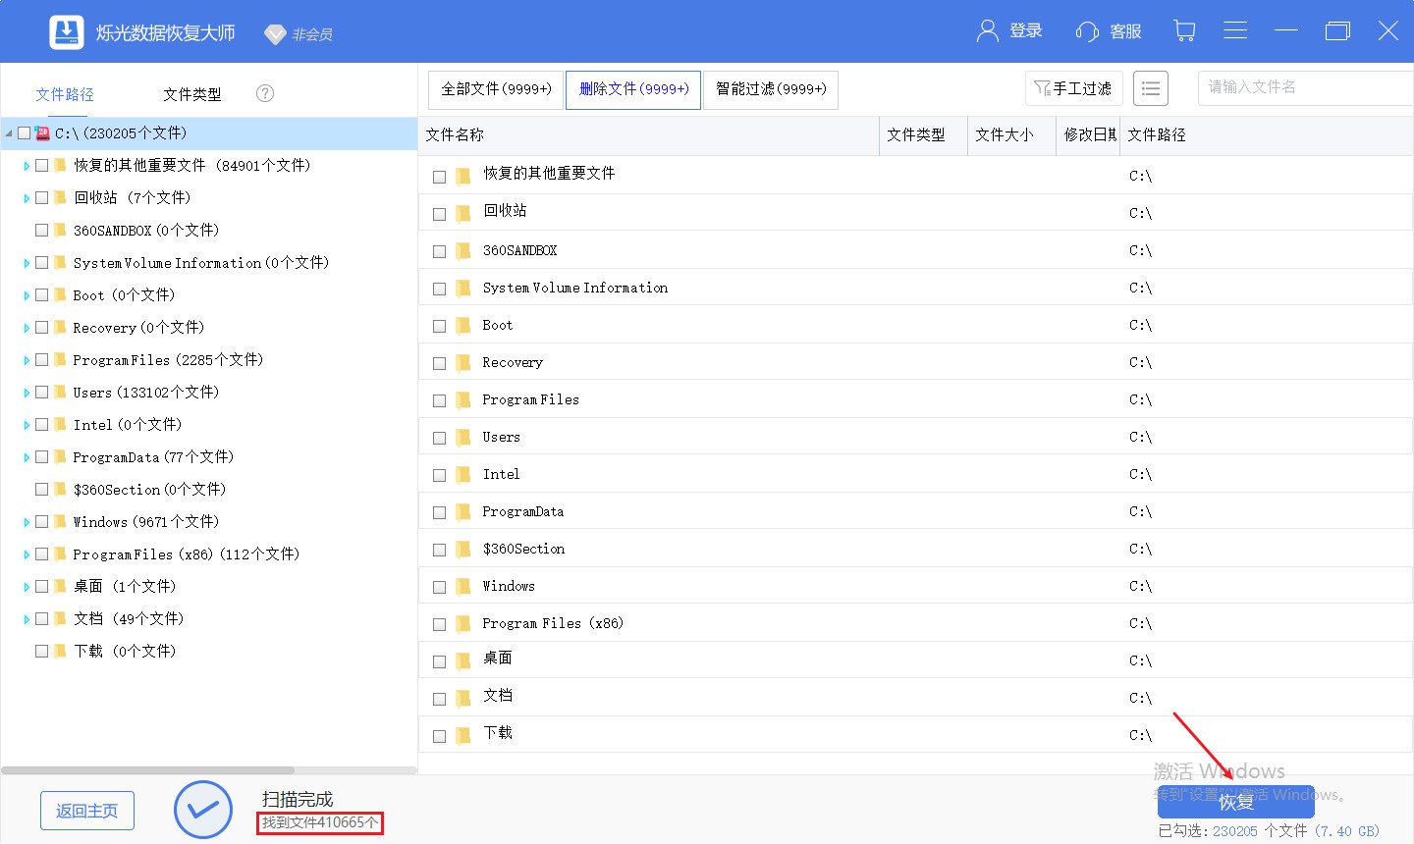1414x844 pixels.
Task: Check the 回收站 folder checkbox
Action: coord(41,197)
